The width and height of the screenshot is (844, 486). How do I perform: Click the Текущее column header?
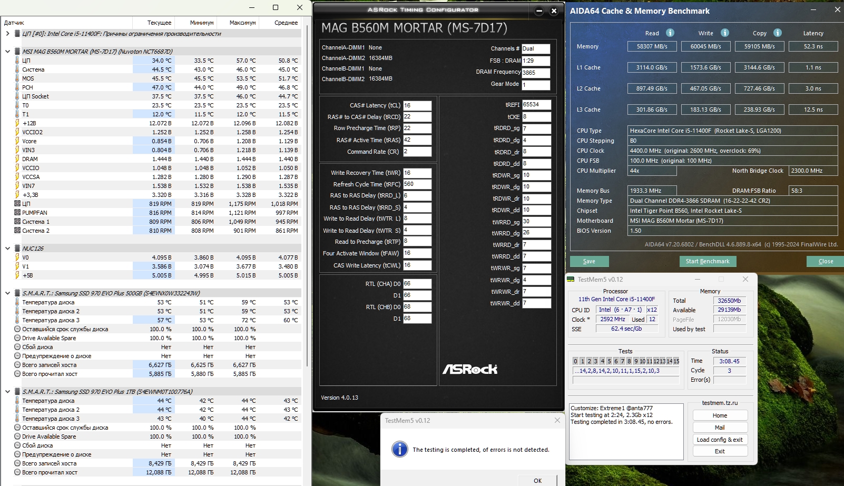point(153,23)
